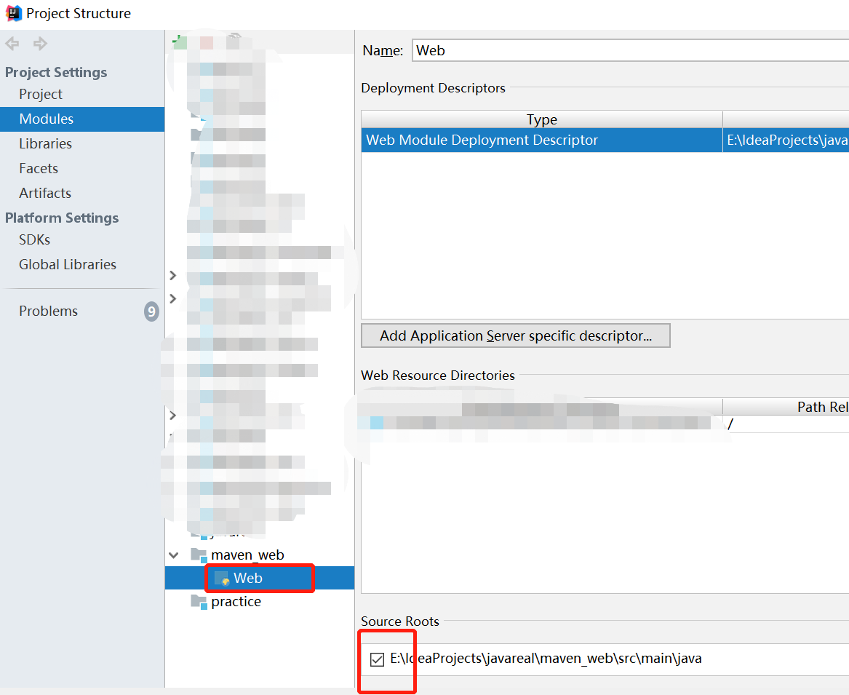Select the Web facet under maven_web
The image size is (849, 695).
tap(248, 578)
